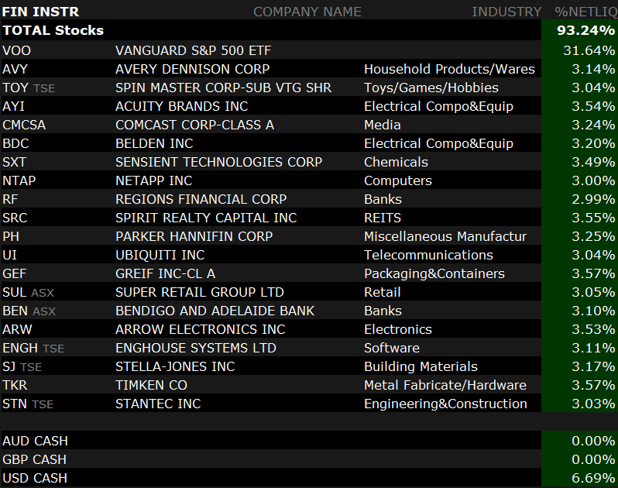Click the Miscellaneous Manufactur industry cell
Screen dimensions: 618x488
click(x=445, y=236)
